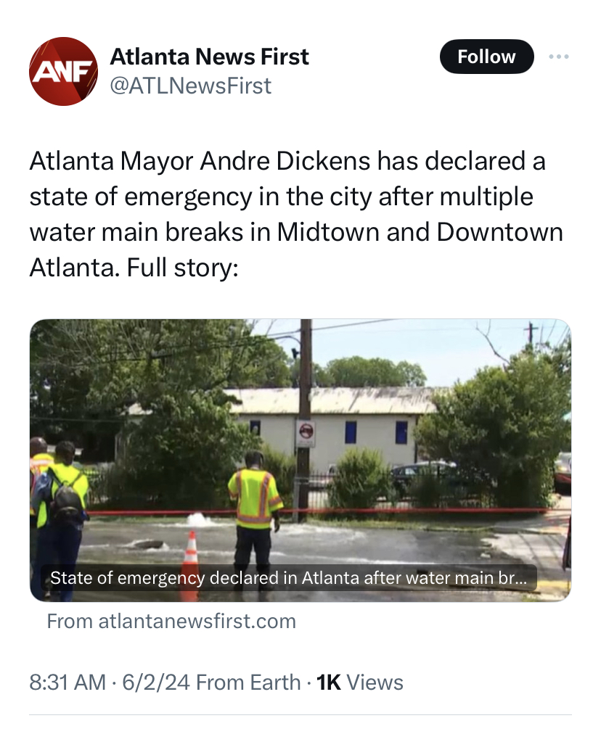601x734 pixels.
Task: Click the From Earth location label
Action: click(x=248, y=682)
